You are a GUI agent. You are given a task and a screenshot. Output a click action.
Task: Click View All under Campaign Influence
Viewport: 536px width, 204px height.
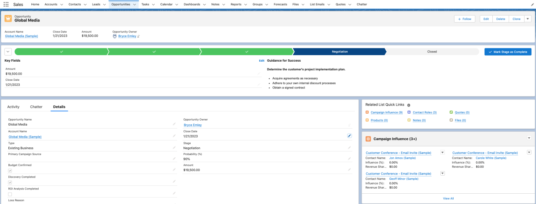[448, 198]
